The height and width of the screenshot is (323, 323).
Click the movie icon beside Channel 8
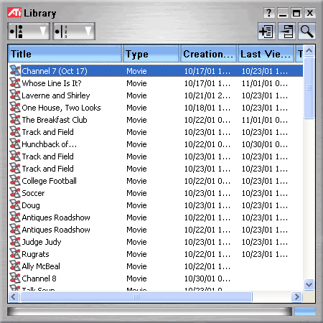coord(15,278)
